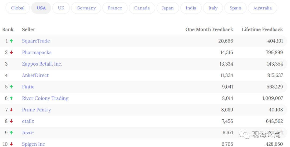Select Fintie lifetime feedback 568,129
This screenshot has height=147, width=290.
[275, 87]
